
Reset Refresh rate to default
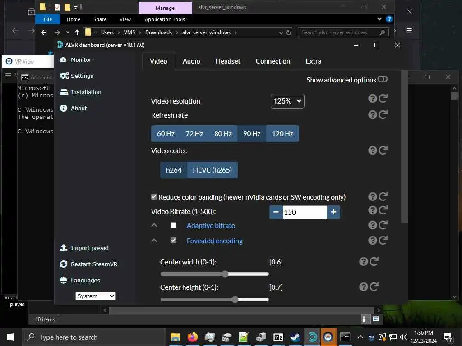(x=383, y=114)
